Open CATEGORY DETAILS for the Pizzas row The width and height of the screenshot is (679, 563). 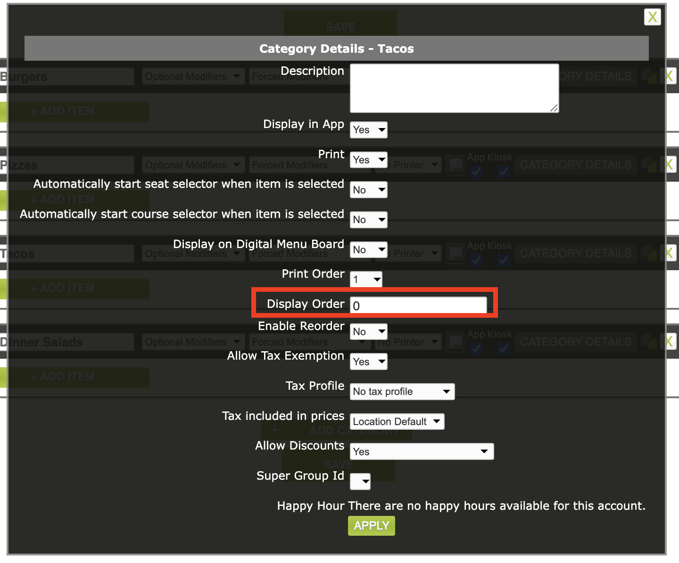click(576, 165)
